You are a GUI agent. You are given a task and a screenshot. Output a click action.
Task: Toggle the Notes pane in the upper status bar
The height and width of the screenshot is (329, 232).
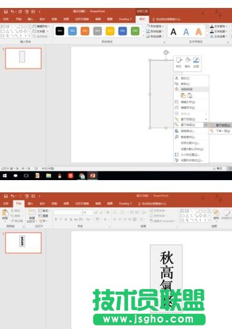(218, 168)
